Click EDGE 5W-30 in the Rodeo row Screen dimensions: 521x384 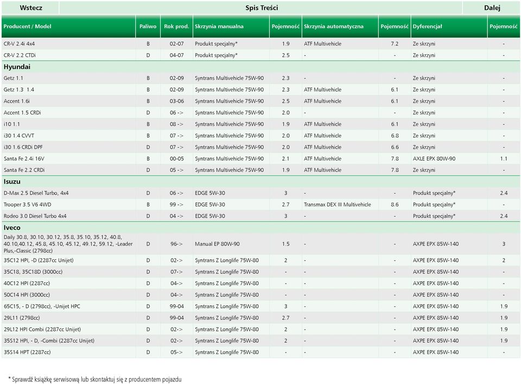[209, 216]
